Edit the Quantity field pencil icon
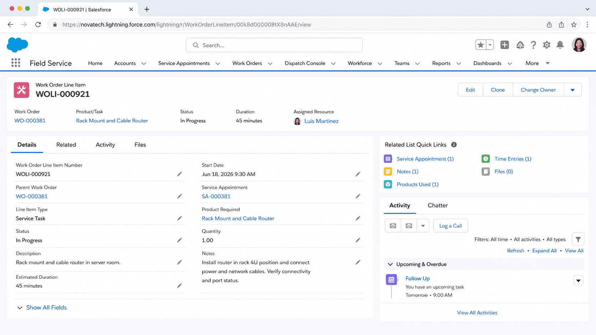Viewport: 596px width, 335px height. (358, 240)
